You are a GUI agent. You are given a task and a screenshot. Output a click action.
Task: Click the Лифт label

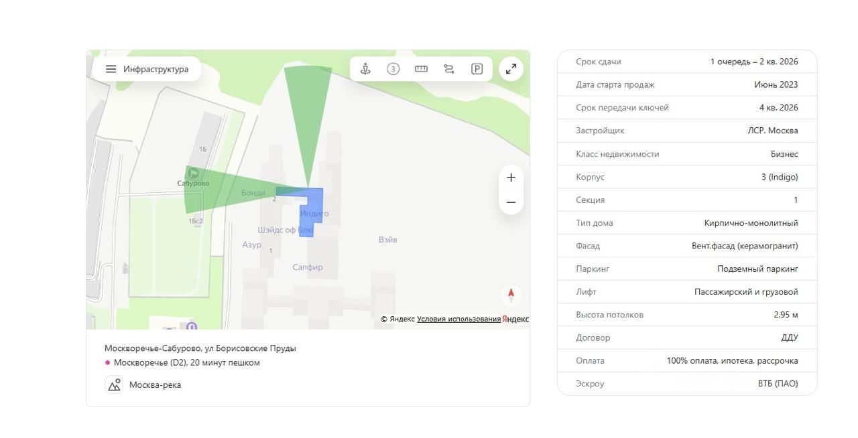point(586,292)
